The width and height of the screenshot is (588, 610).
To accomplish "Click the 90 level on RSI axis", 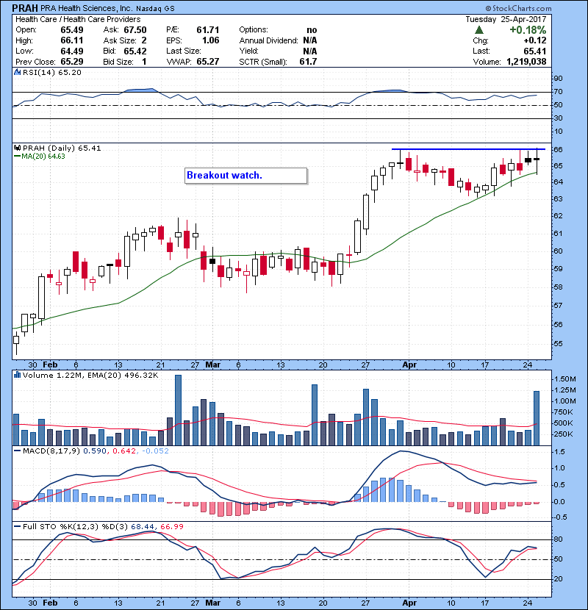I will [558, 79].
